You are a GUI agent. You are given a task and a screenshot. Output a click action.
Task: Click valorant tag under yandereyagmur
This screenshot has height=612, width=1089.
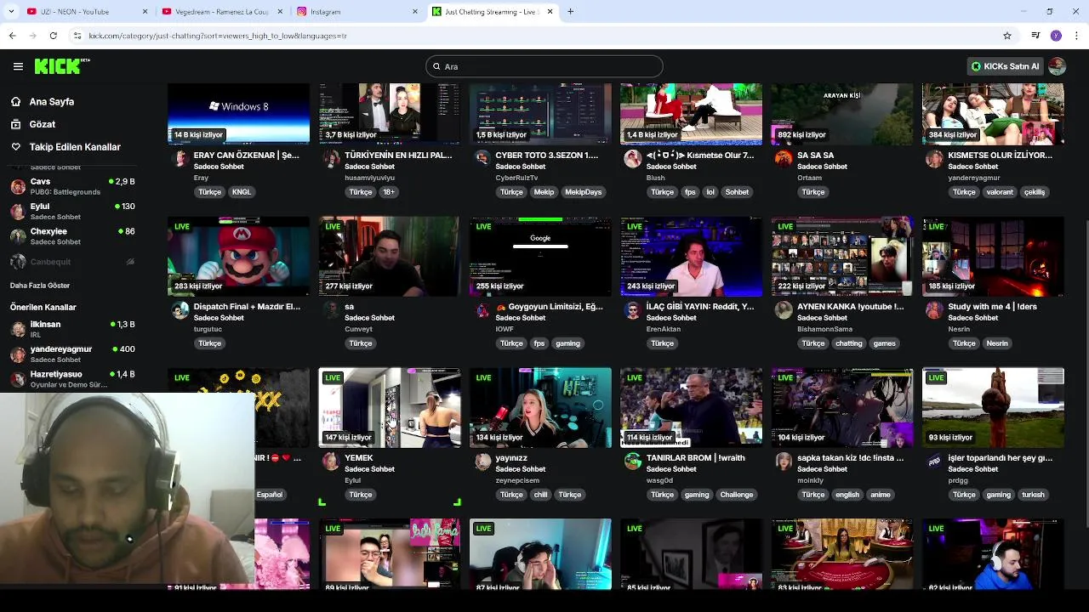point(1000,192)
